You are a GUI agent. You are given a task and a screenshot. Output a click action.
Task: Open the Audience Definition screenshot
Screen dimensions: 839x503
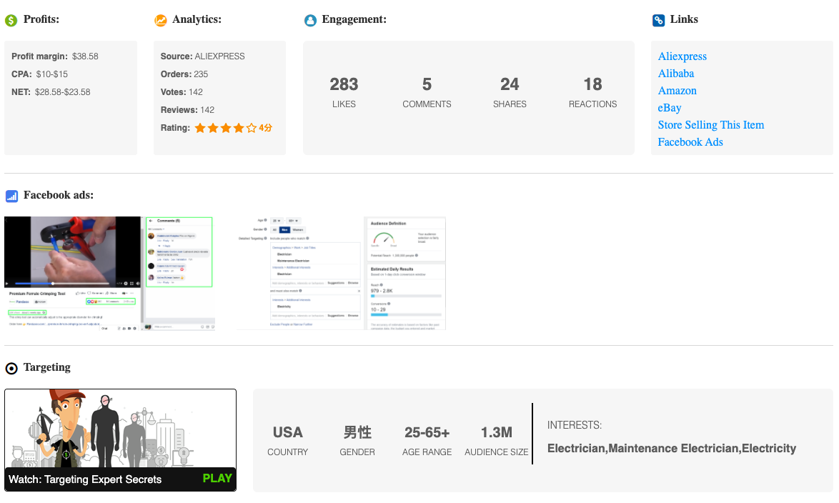coord(405,273)
